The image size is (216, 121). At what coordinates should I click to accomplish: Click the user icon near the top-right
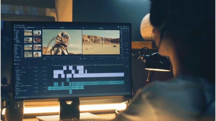point(118,27)
